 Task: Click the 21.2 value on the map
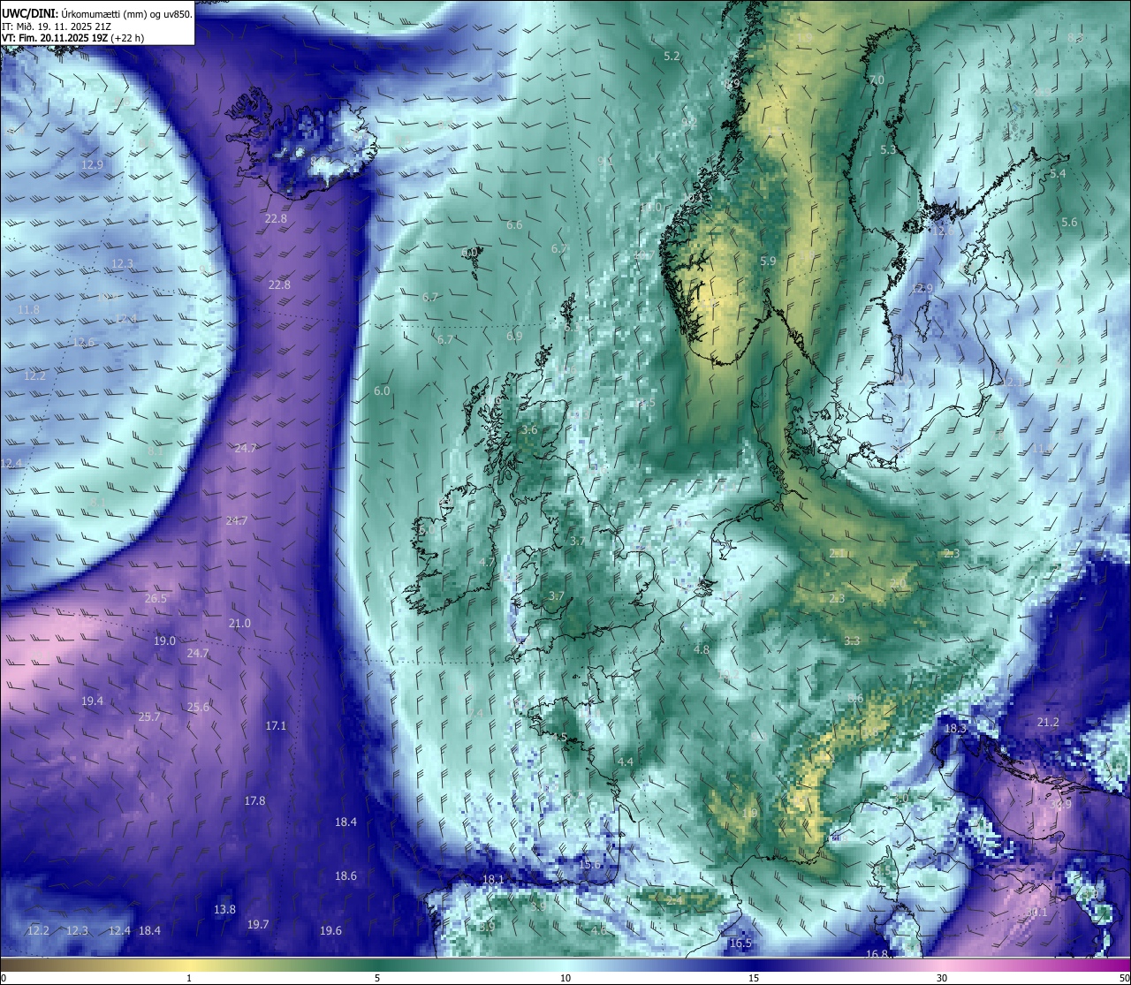pyautogui.click(x=1048, y=722)
